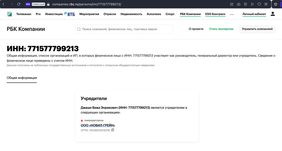Screen dimensions: 282x151
Task: Add page to bookmarks with heart icon
Action: tap(259, 4)
